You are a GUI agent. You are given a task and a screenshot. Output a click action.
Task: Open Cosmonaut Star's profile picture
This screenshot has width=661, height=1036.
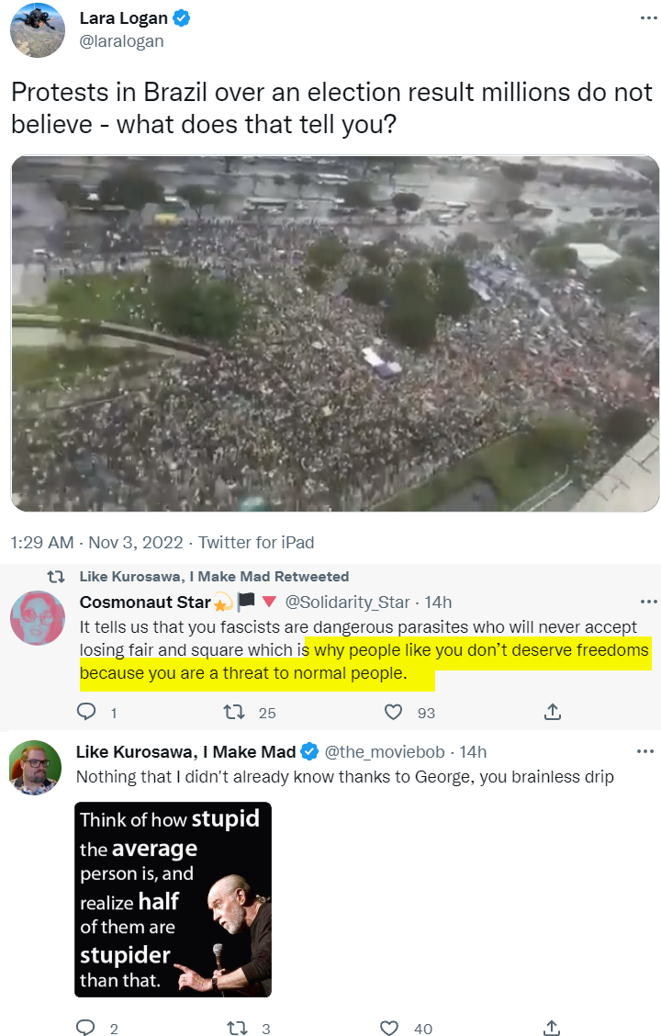tap(36, 618)
